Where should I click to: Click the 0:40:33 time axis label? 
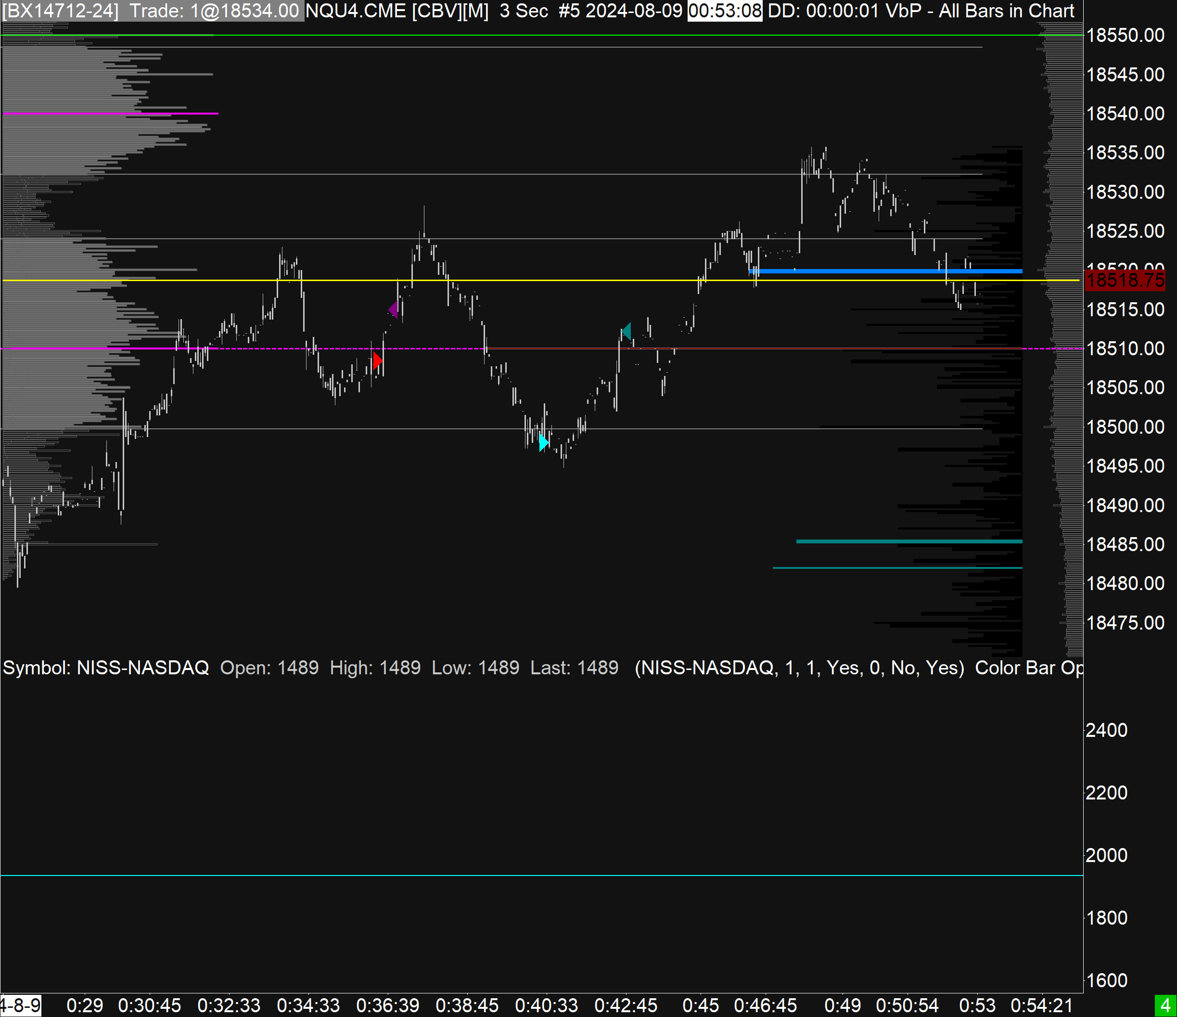click(x=546, y=1005)
